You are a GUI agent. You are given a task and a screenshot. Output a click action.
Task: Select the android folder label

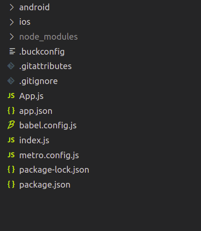point(34,7)
